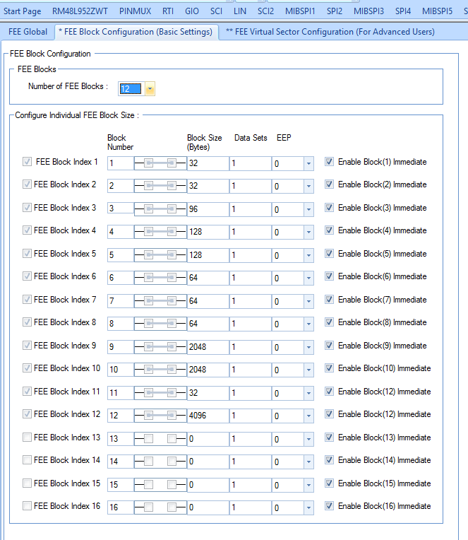Click slider for FEE Block Index 14
Image resolution: width=468 pixels, height=540 pixels.
(160, 462)
